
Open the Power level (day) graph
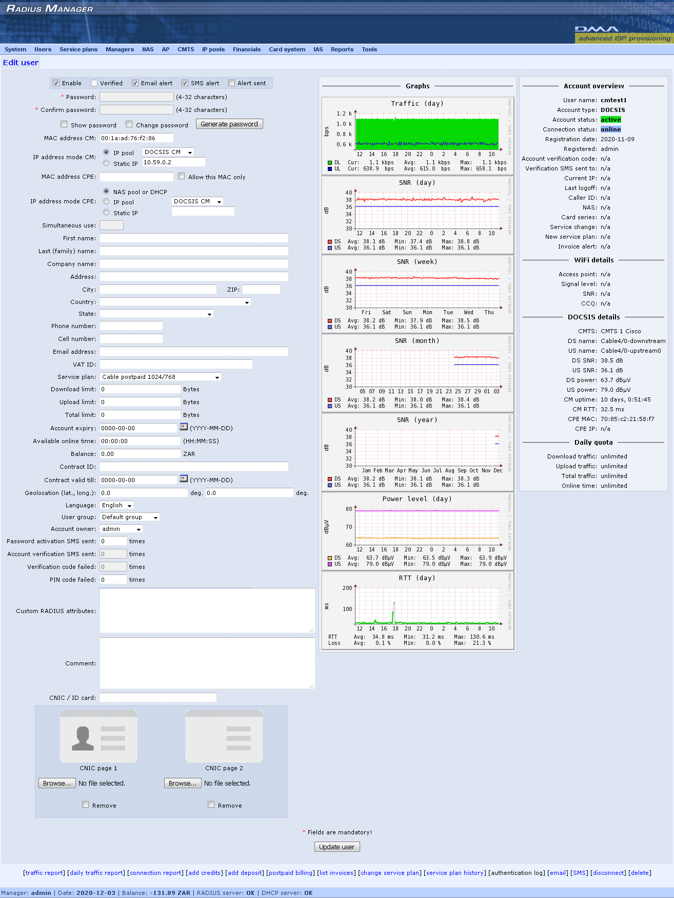pyautogui.click(x=418, y=531)
